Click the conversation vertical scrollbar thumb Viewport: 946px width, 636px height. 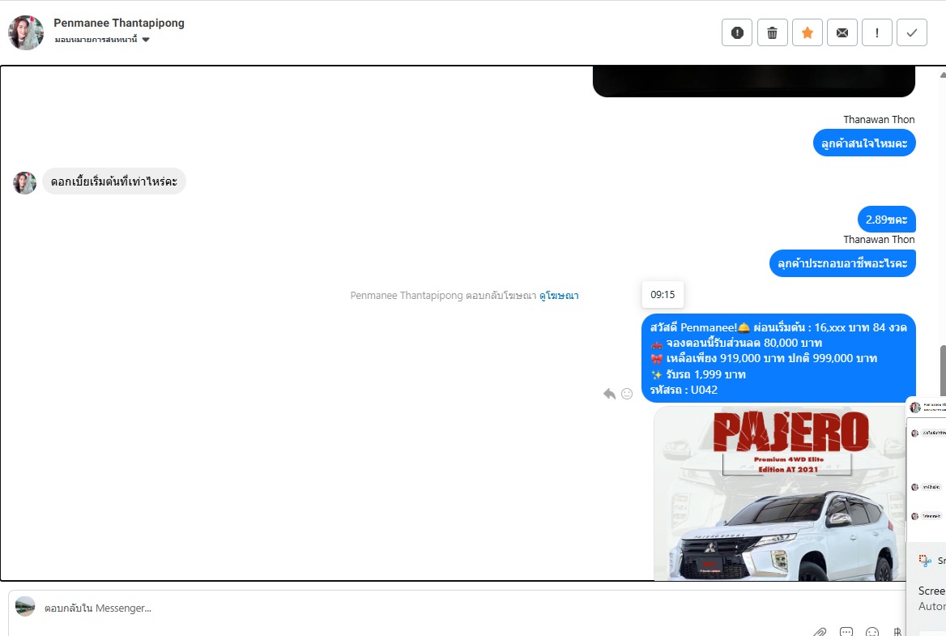click(942, 371)
